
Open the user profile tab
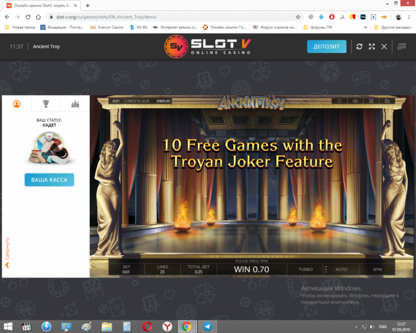point(17,104)
